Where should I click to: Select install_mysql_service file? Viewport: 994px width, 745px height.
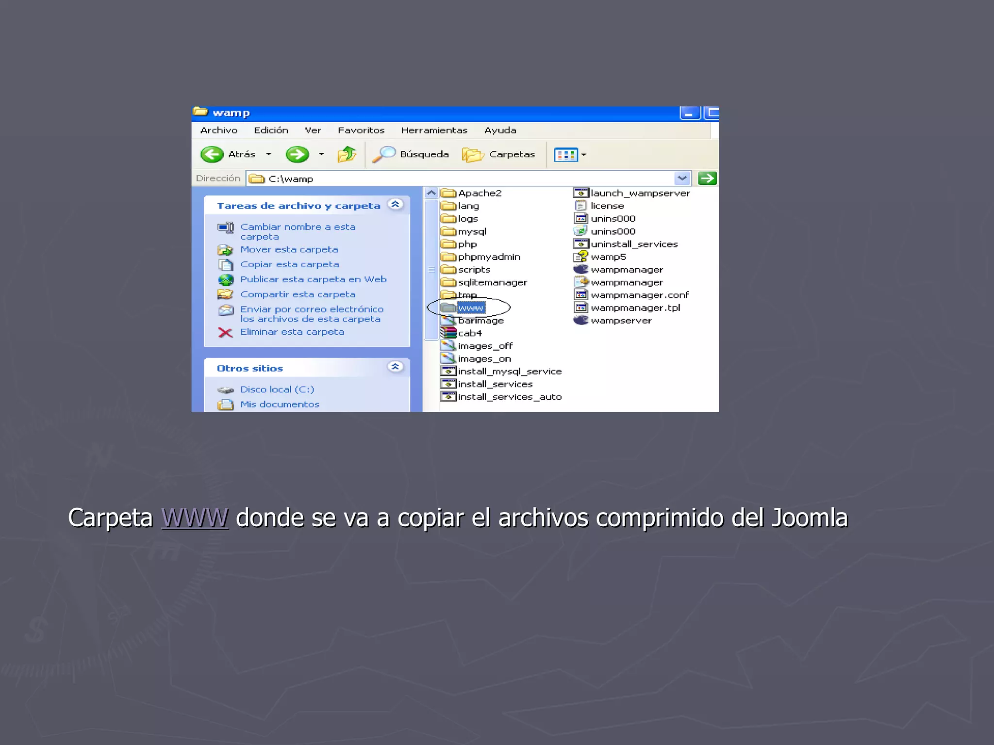[x=501, y=371]
